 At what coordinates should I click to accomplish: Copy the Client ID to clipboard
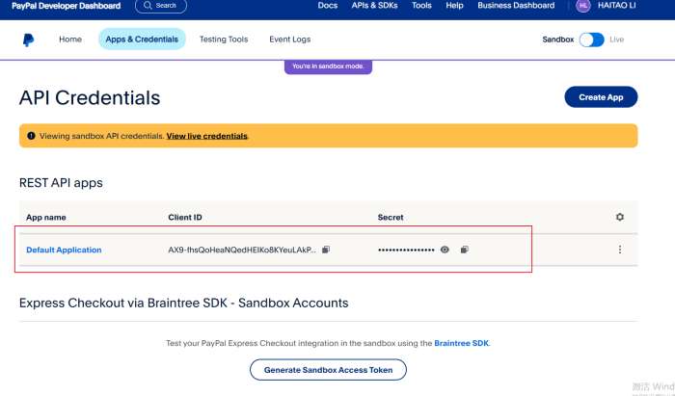[326, 250]
